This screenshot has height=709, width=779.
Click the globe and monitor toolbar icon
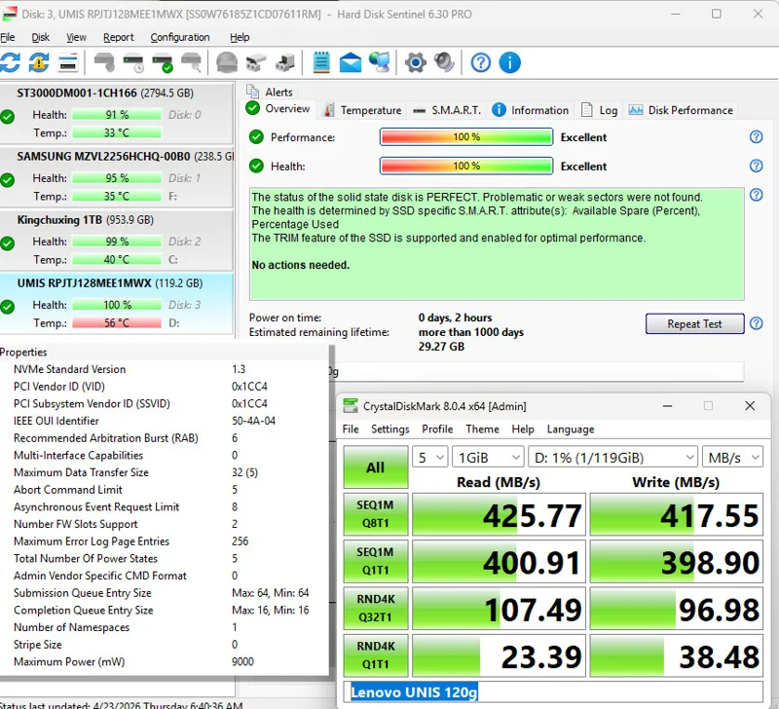[380, 62]
